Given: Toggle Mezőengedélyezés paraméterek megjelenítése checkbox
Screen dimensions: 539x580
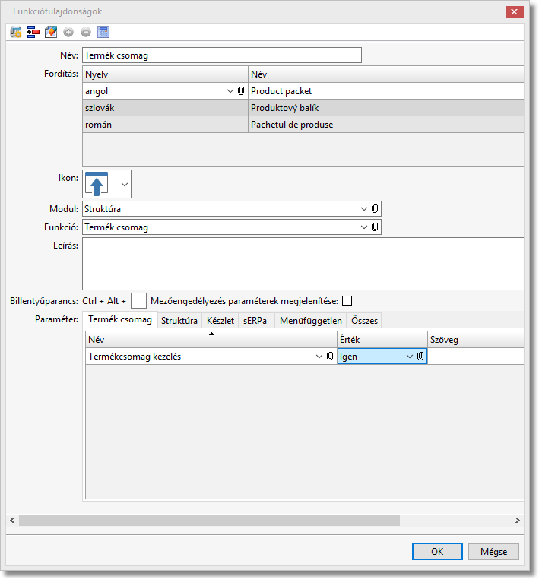Looking at the screenshot, I should [347, 301].
